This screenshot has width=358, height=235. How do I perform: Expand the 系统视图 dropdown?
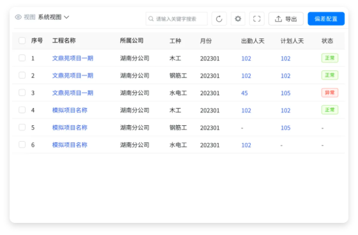[x=54, y=17]
